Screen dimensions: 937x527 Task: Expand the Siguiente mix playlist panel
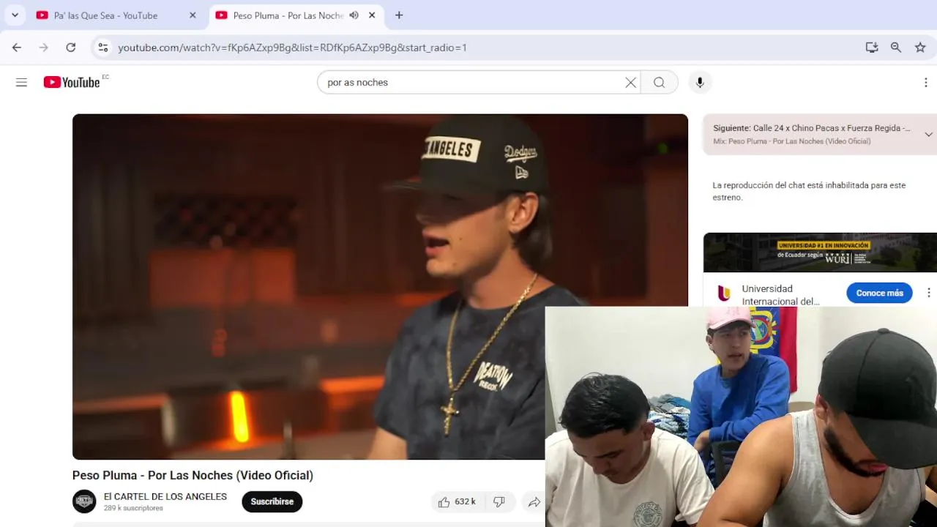coord(928,135)
